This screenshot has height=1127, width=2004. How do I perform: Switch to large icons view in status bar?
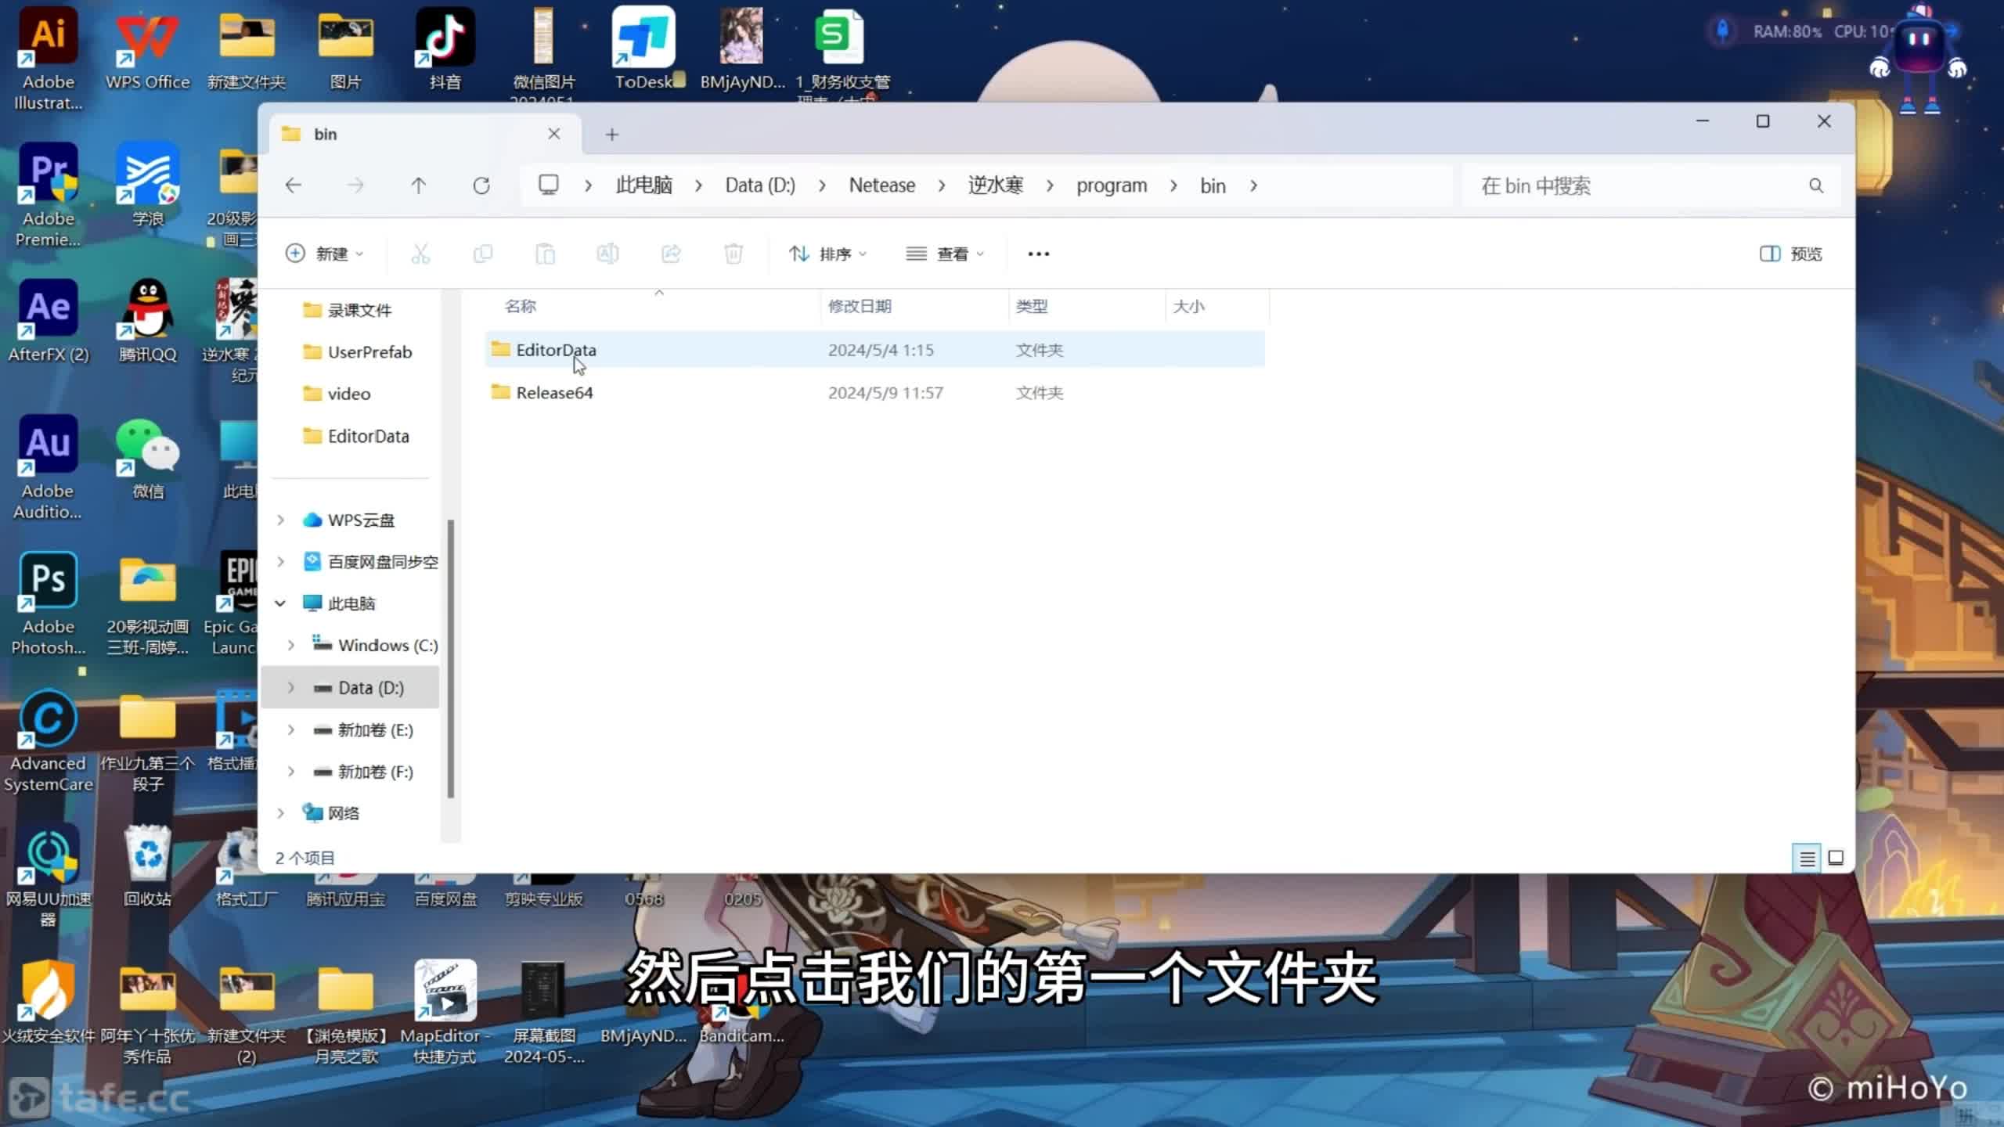coord(1836,858)
